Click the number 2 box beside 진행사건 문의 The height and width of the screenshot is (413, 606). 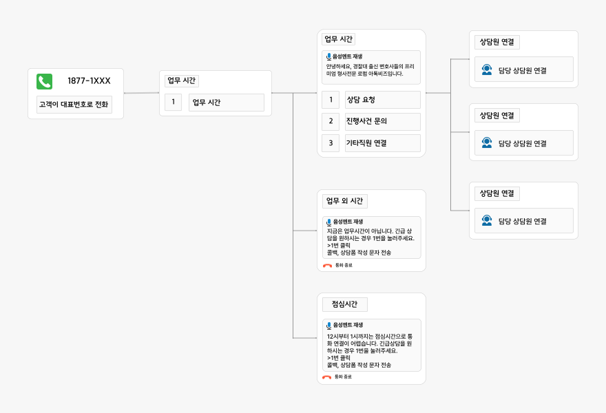click(331, 122)
